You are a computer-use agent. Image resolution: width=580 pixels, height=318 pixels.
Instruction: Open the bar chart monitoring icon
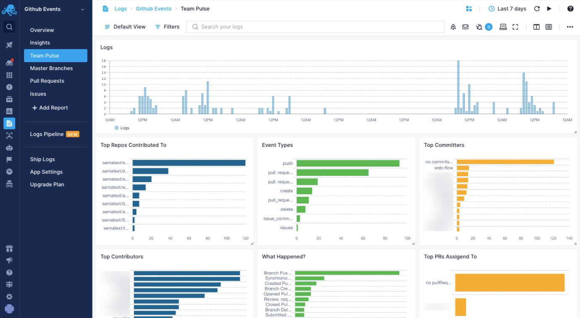pyautogui.click(x=9, y=111)
